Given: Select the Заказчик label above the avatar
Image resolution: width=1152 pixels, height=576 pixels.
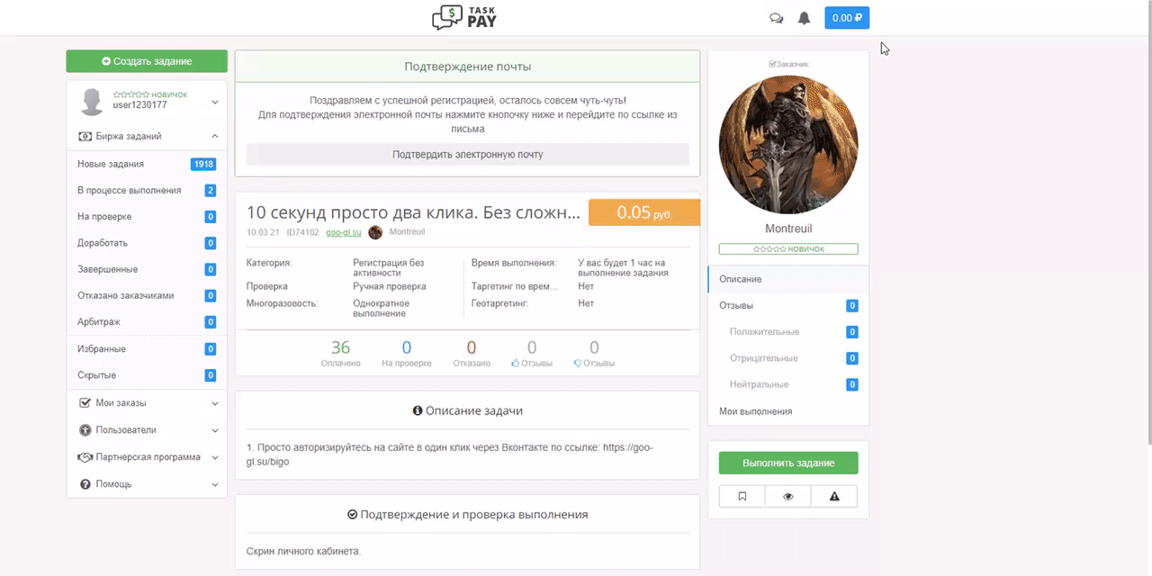Looking at the screenshot, I should coord(788,64).
